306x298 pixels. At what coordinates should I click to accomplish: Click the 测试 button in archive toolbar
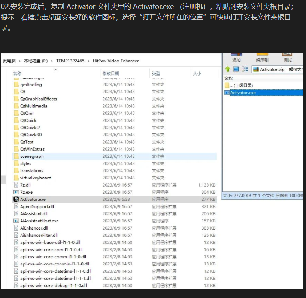288,58
